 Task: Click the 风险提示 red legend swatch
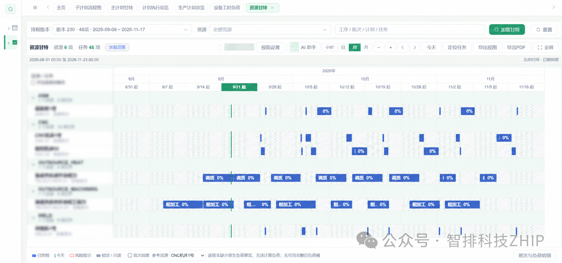click(x=72, y=255)
